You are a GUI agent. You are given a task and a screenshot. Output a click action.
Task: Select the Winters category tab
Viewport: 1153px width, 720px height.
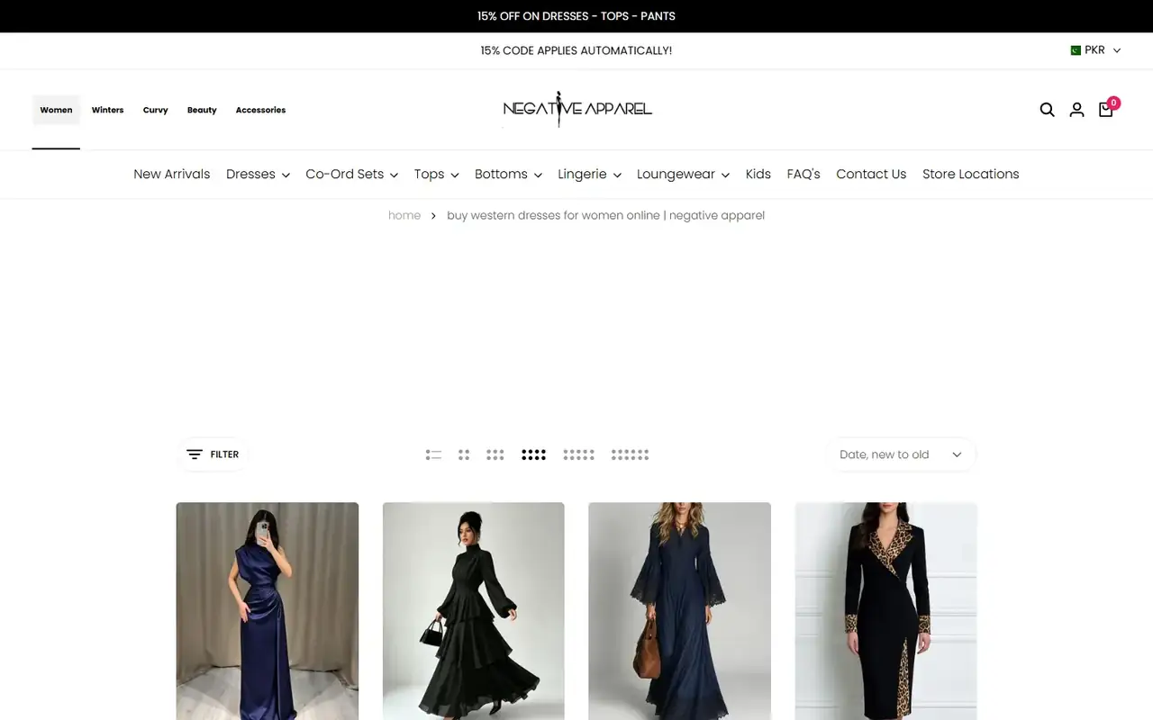[x=107, y=110]
